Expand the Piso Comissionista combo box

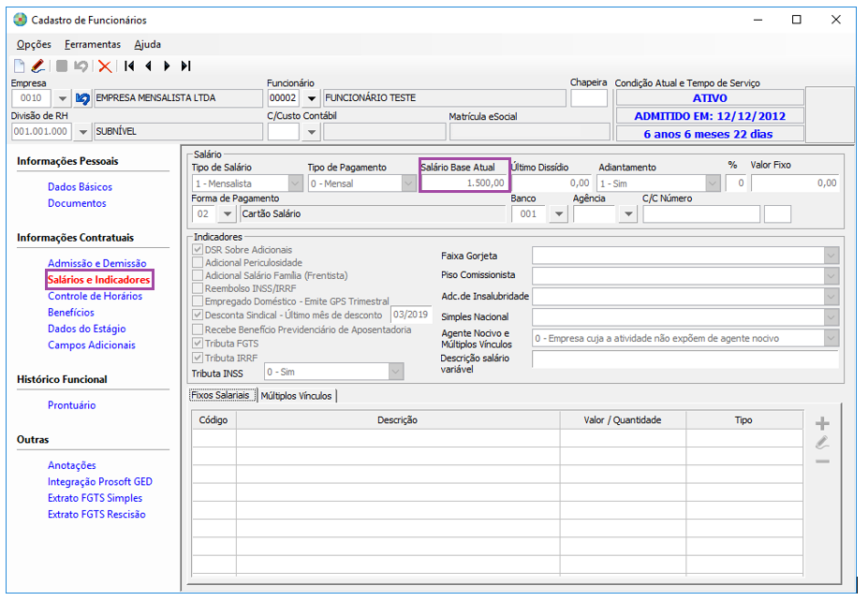point(831,275)
